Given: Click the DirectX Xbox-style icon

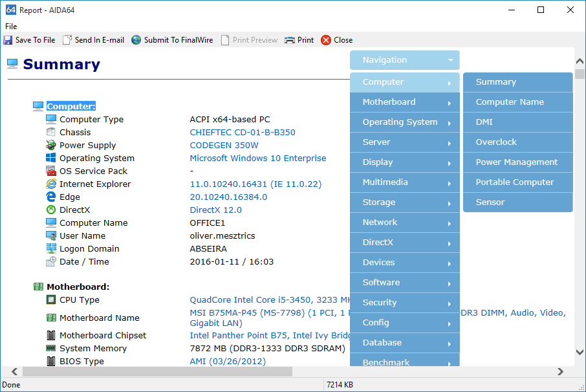Looking at the screenshot, I should pyautogui.click(x=51, y=210).
